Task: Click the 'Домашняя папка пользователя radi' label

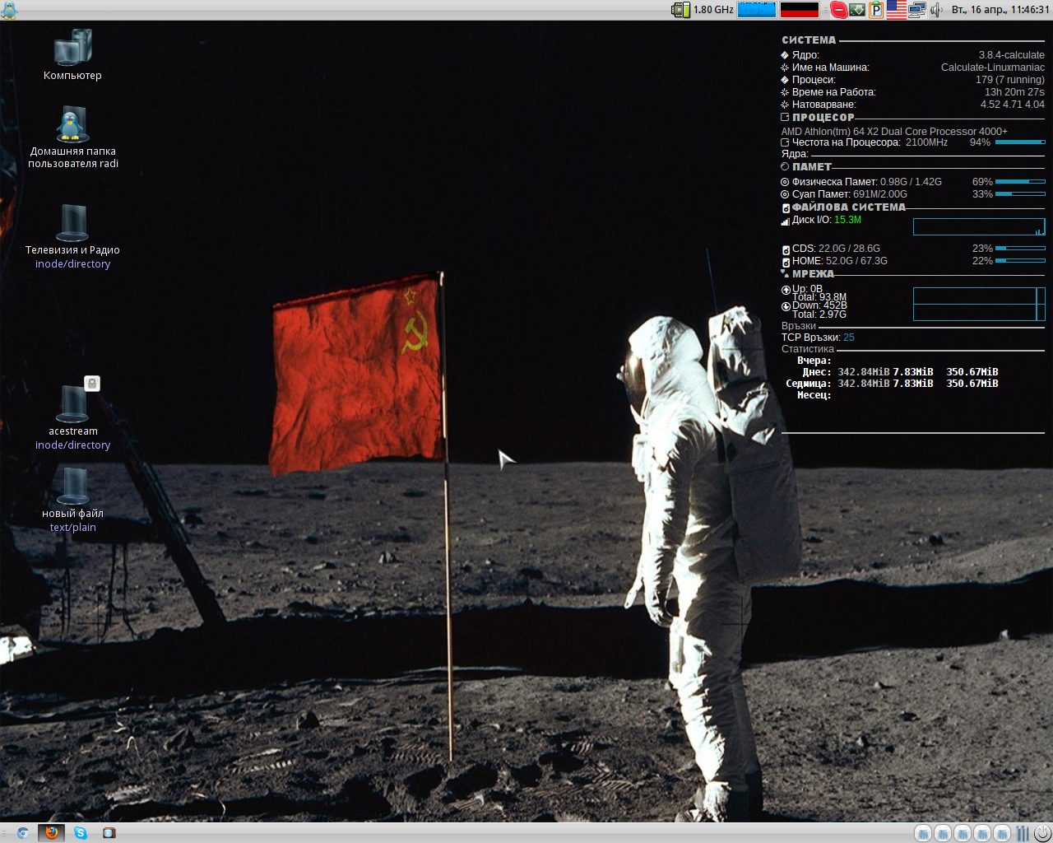Action: click(73, 157)
